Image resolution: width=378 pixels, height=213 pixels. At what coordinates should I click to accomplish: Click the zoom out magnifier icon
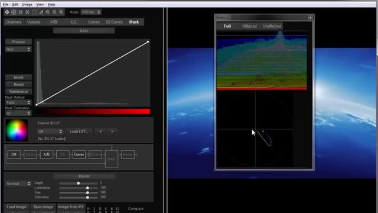coord(54,12)
